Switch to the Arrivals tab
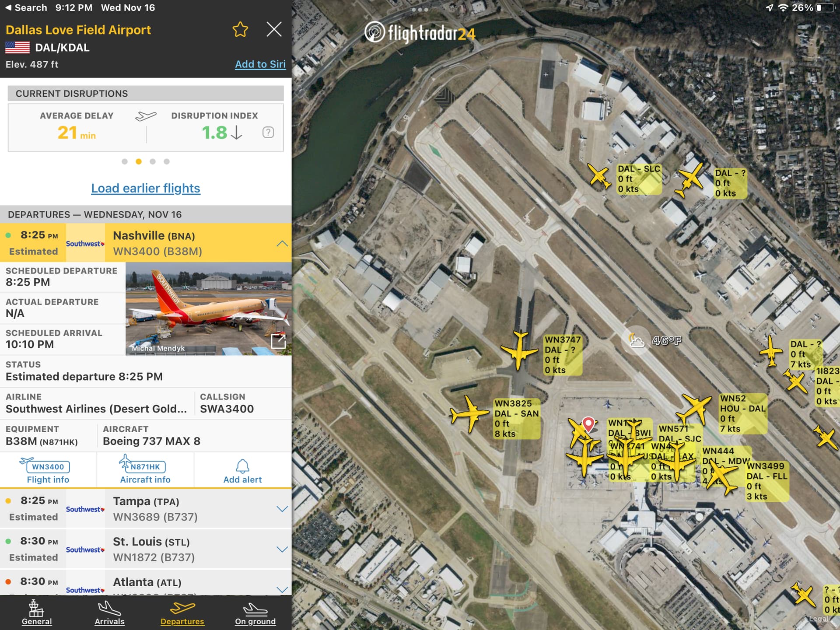Screen dimensions: 840x630 [x=109, y=613]
